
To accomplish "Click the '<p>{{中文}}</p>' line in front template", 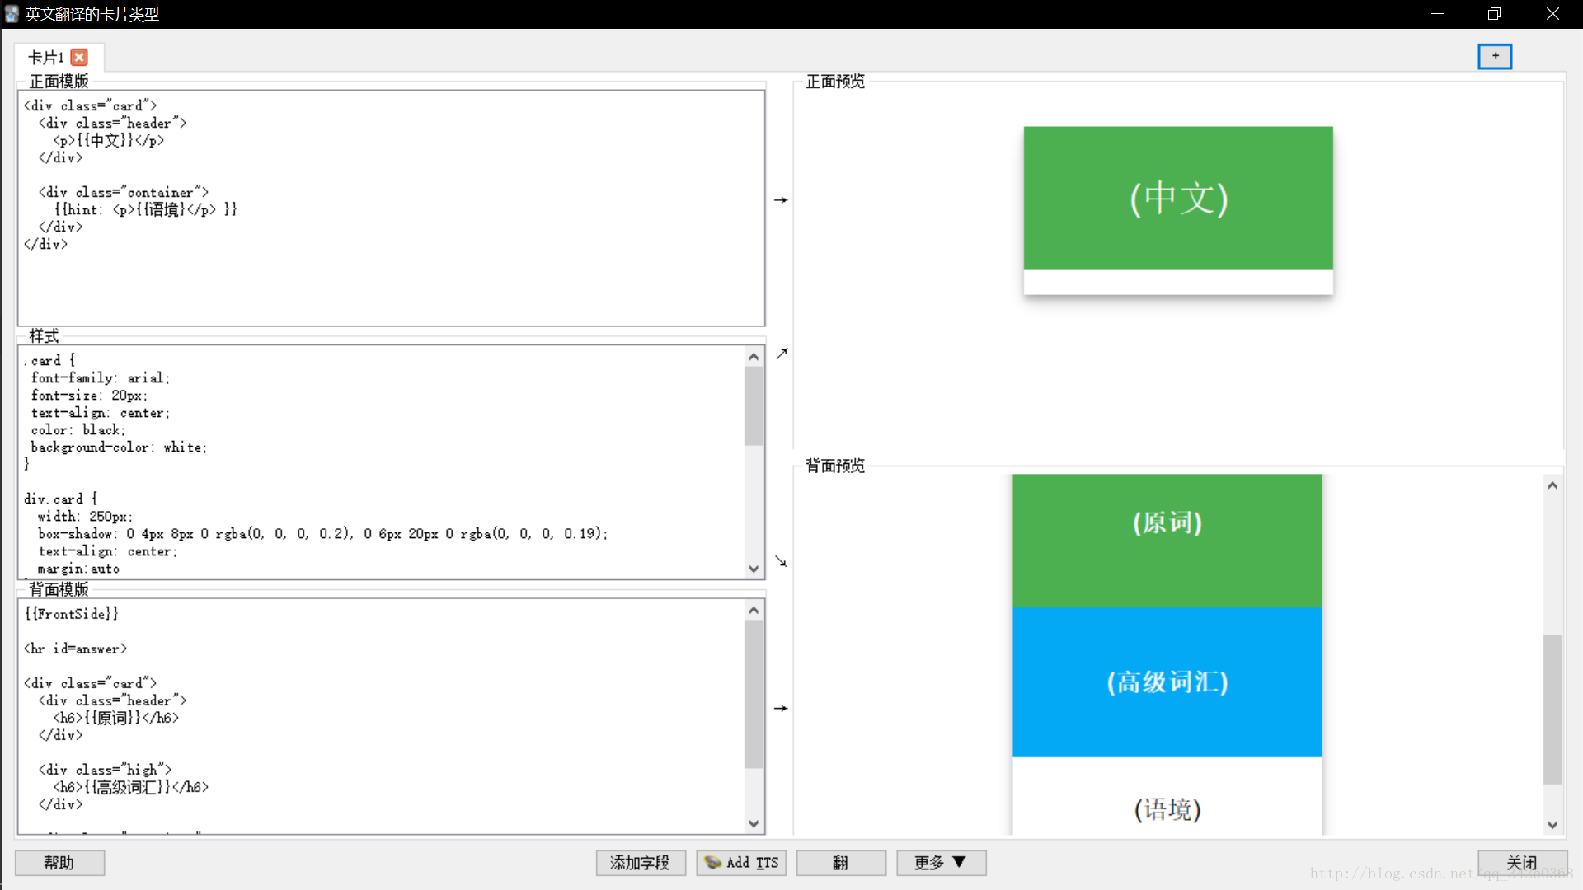I will coord(109,140).
